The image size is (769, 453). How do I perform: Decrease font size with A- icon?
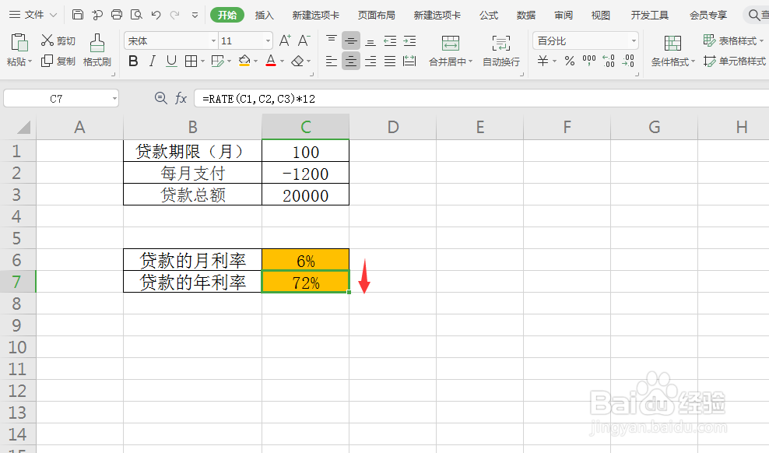[x=304, y=40]
